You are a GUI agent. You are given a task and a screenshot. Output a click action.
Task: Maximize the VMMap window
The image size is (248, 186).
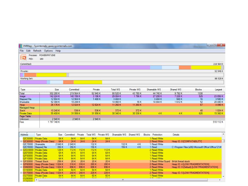214,45
